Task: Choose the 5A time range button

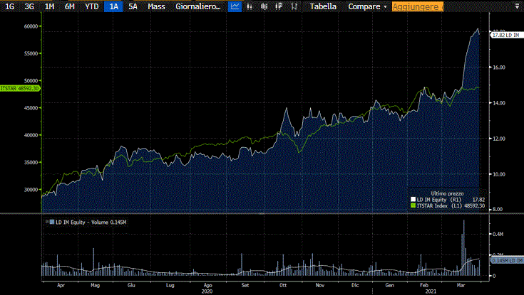Action: point(133,6)
